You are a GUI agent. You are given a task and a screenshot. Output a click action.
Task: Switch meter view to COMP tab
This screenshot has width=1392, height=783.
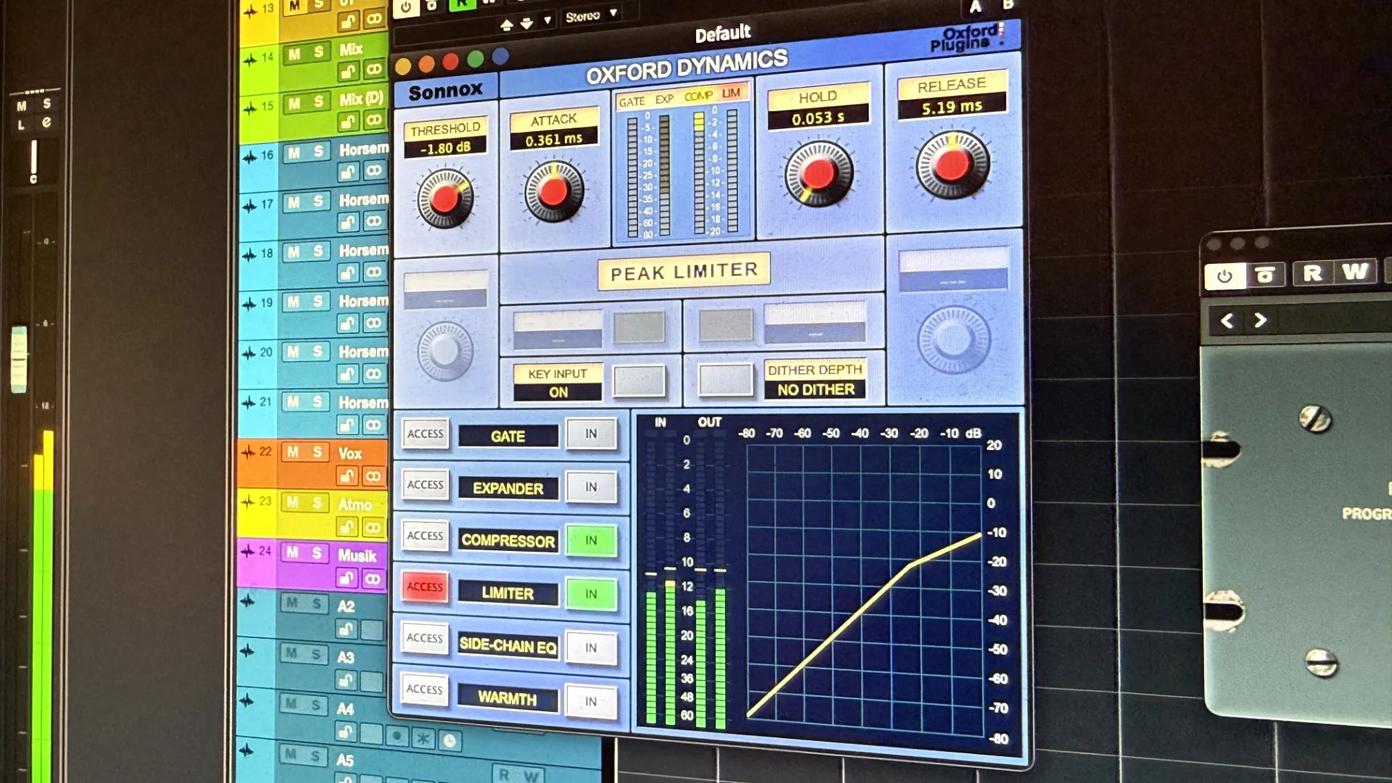(697, 96)
